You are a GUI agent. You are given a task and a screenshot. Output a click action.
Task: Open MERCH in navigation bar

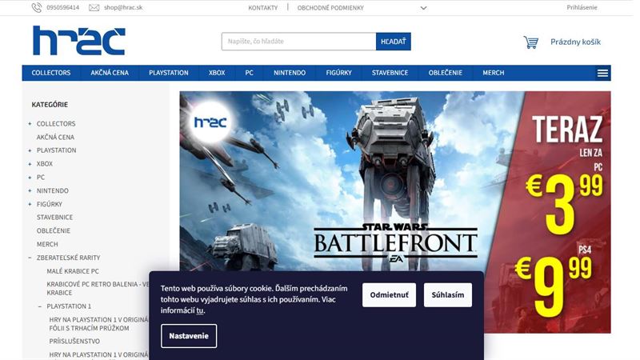point(494,73)
